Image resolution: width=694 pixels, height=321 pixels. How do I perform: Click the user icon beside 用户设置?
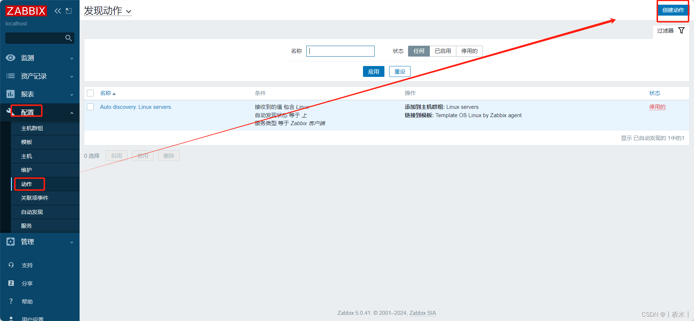coord(11,318)
